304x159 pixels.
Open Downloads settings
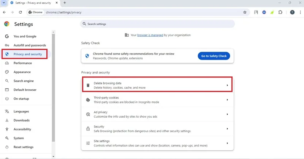point(22,120)
